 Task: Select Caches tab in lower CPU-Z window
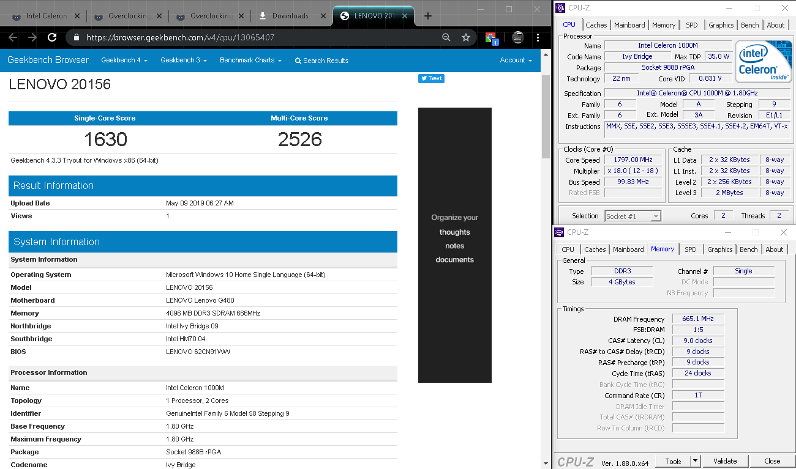coord(595,249)
